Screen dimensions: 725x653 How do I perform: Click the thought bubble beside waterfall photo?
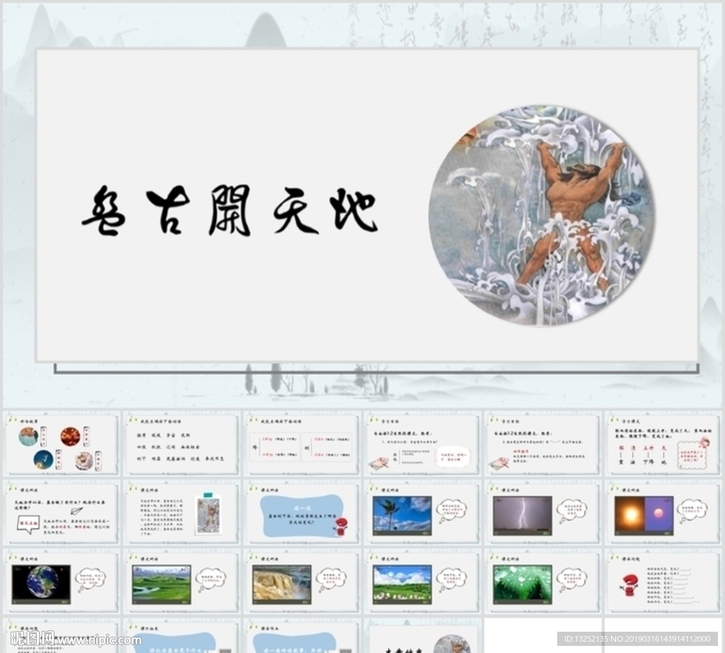[331, 580]
